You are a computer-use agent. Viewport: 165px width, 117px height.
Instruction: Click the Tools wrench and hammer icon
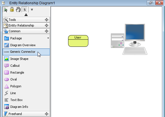click(x=6, y=20)
